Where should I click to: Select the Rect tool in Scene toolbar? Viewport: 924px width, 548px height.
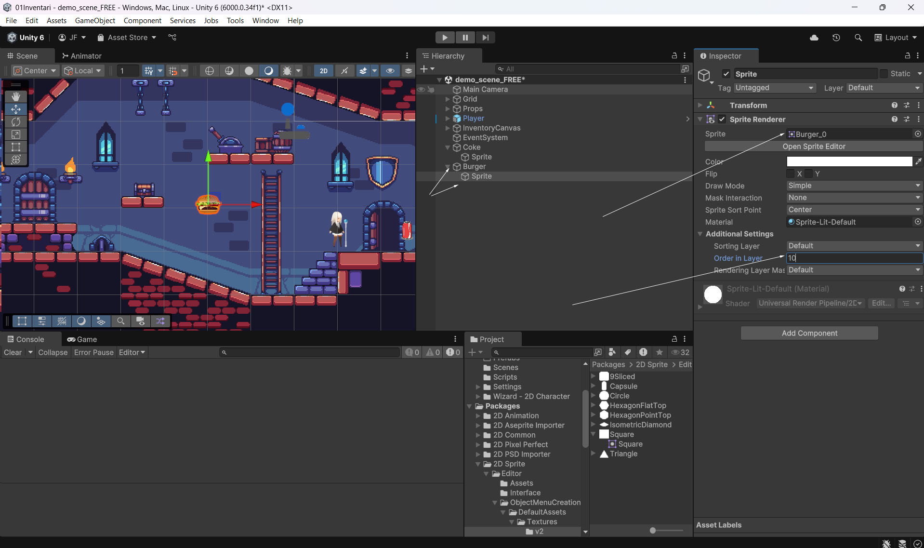pyautogui.click(x=16, y=147)
